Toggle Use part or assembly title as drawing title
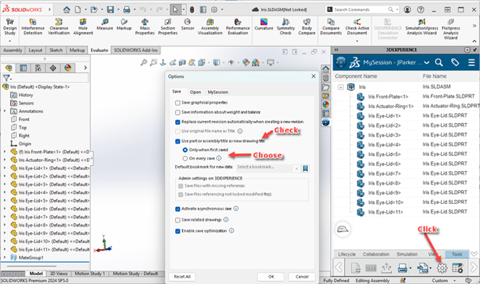Viewport: 480px width, 284px height. coord(177,141)
